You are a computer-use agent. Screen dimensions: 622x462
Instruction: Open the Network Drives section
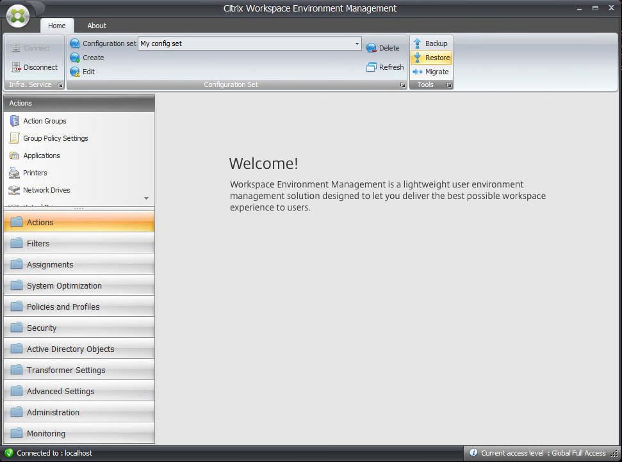48,190
